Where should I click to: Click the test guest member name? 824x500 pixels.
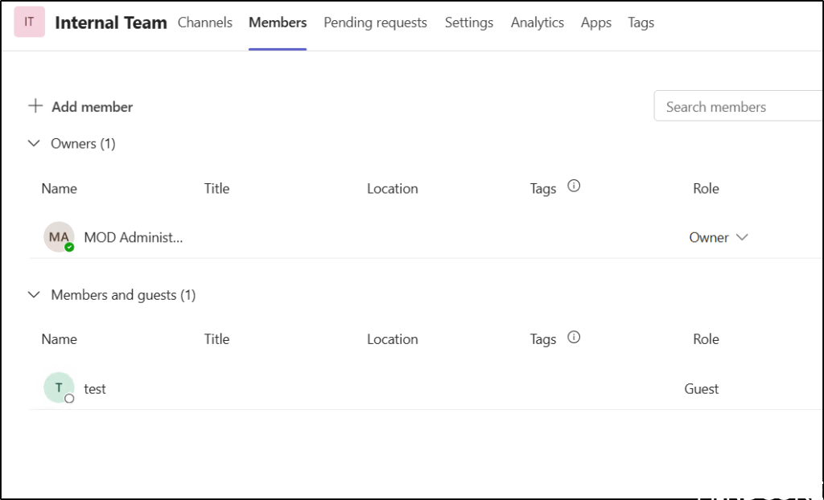pos(95,388)
